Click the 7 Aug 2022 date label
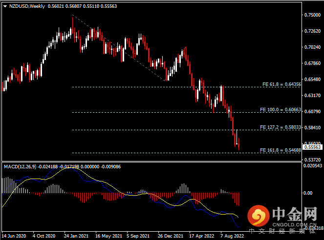Screen dimensions: 324x240 click(x=232, y=236)
